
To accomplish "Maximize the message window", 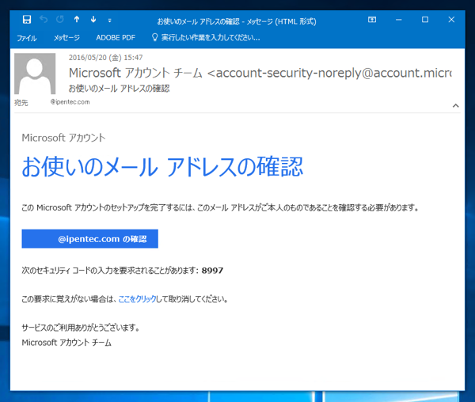I will tap(425, 20).
